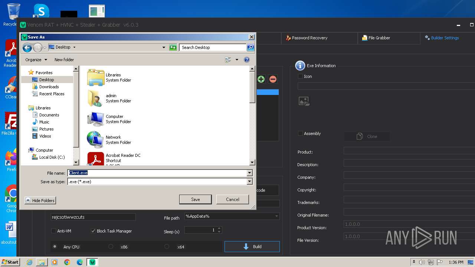
Task: Open the Start menu
Action: (x=10, y=262)
